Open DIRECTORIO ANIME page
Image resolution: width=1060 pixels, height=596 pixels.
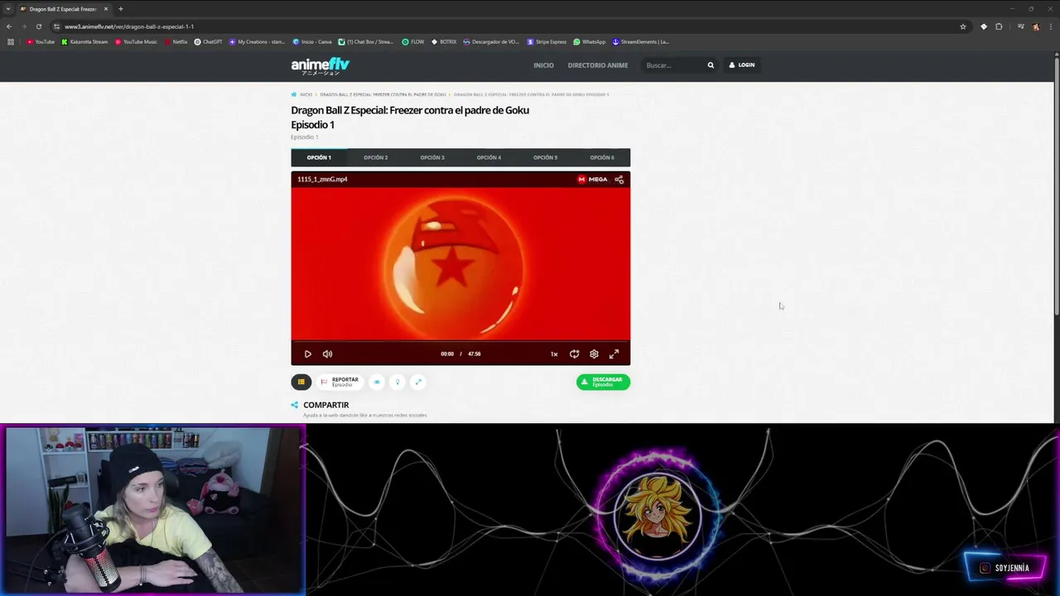click(x=598, y=65)
